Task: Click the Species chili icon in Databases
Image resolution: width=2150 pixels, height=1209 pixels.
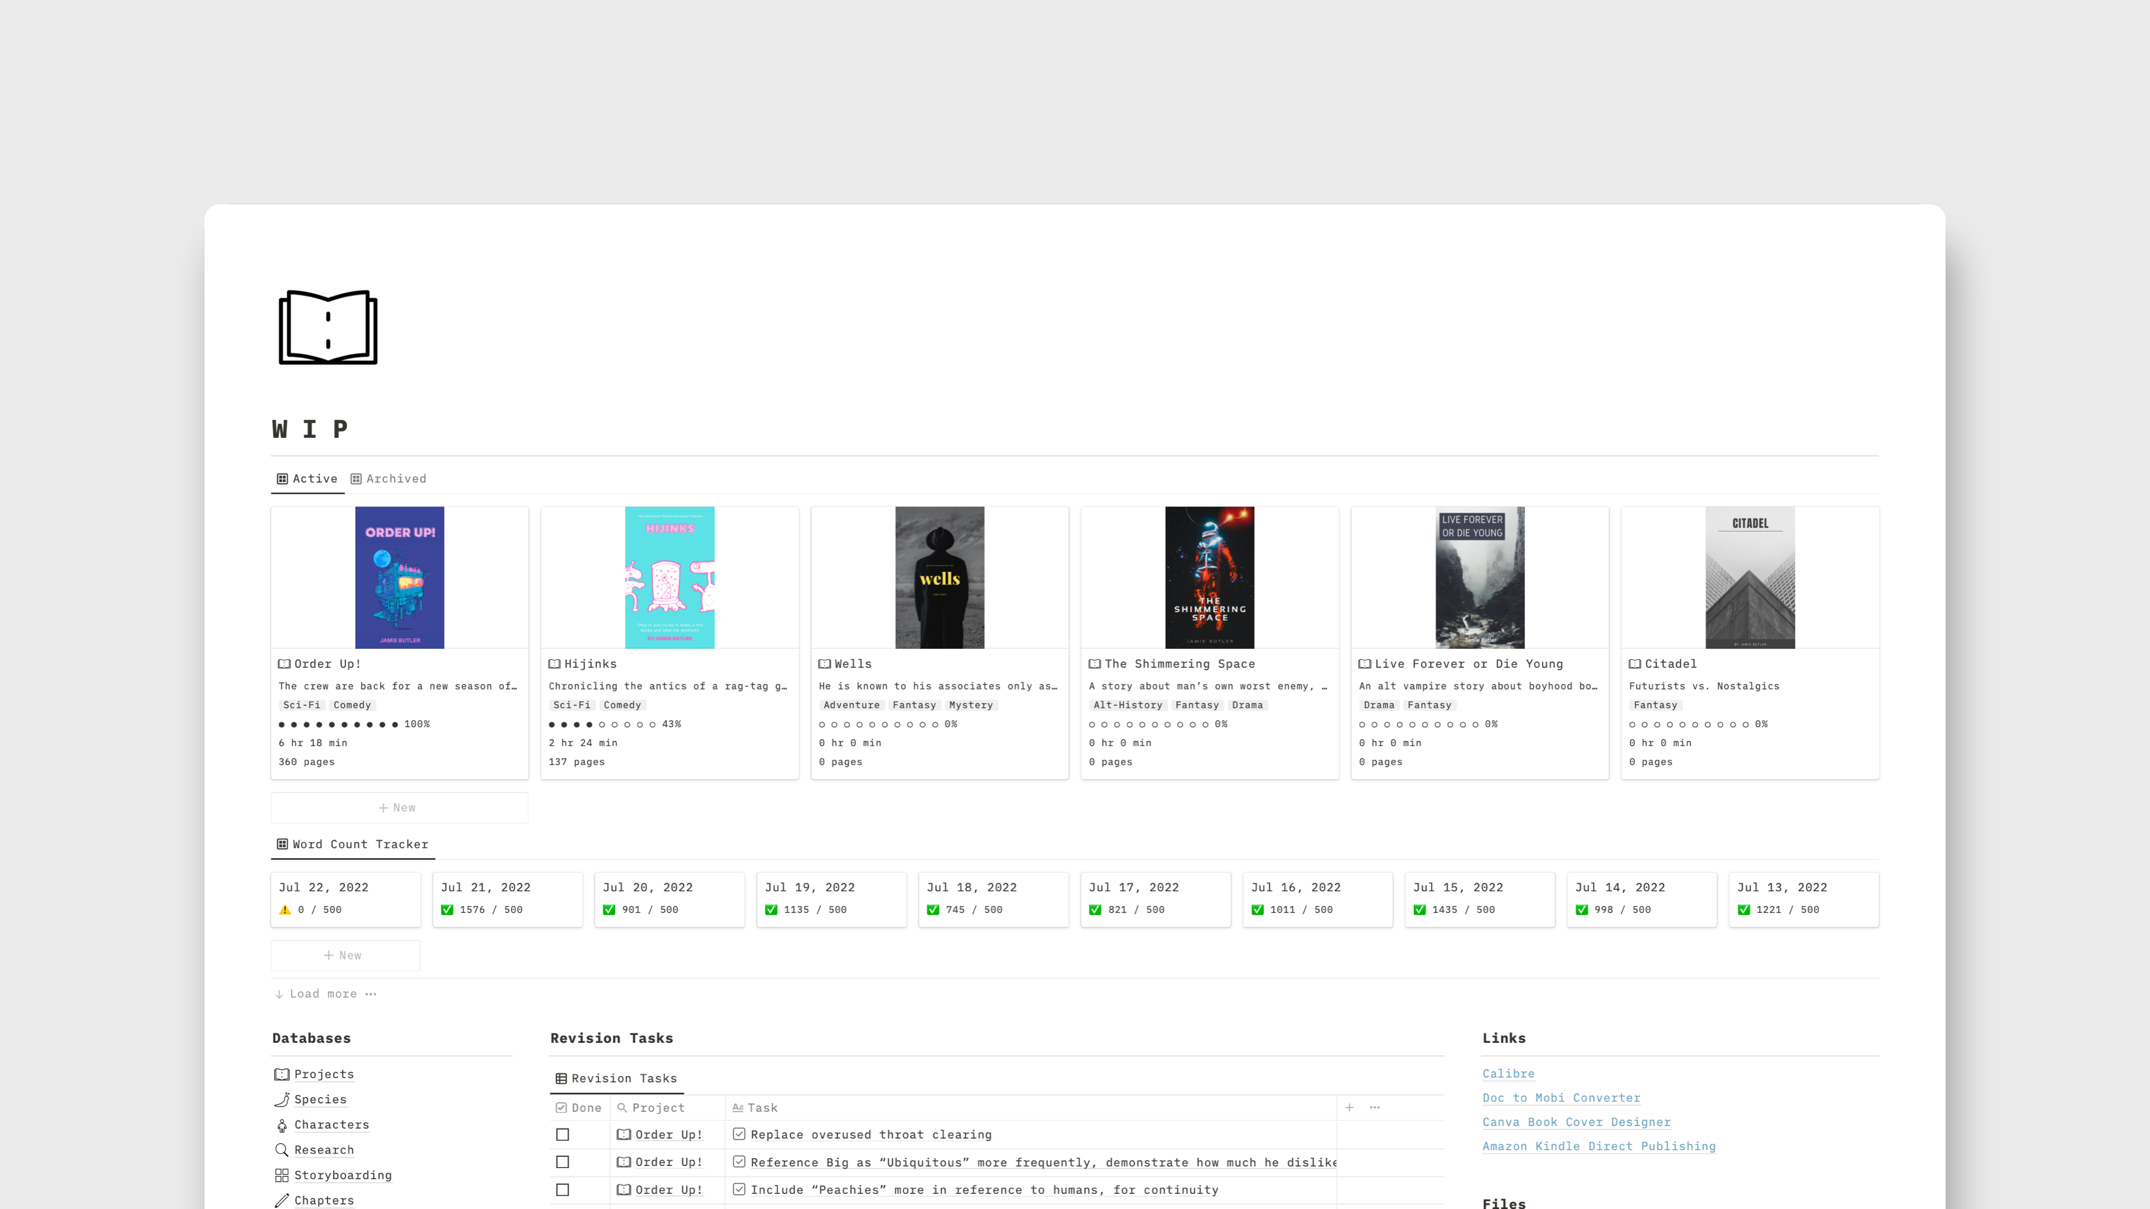Action: (282, 1100)
